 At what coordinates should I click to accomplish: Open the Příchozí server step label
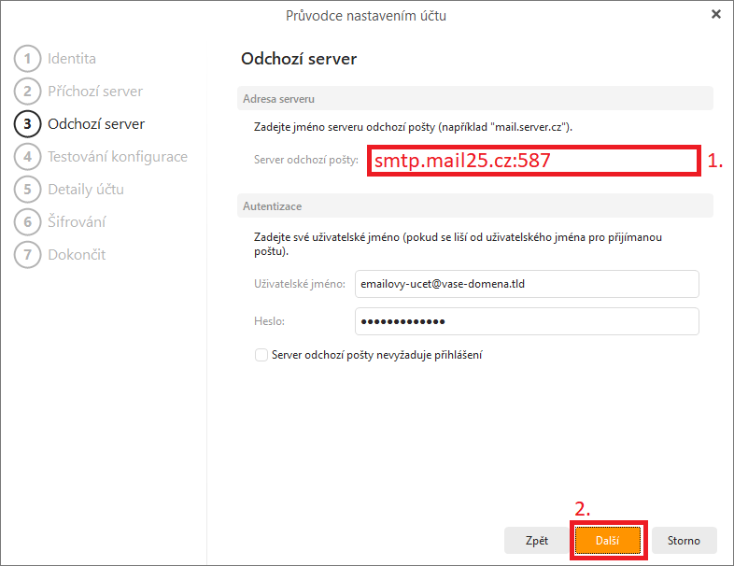[95, 92]
